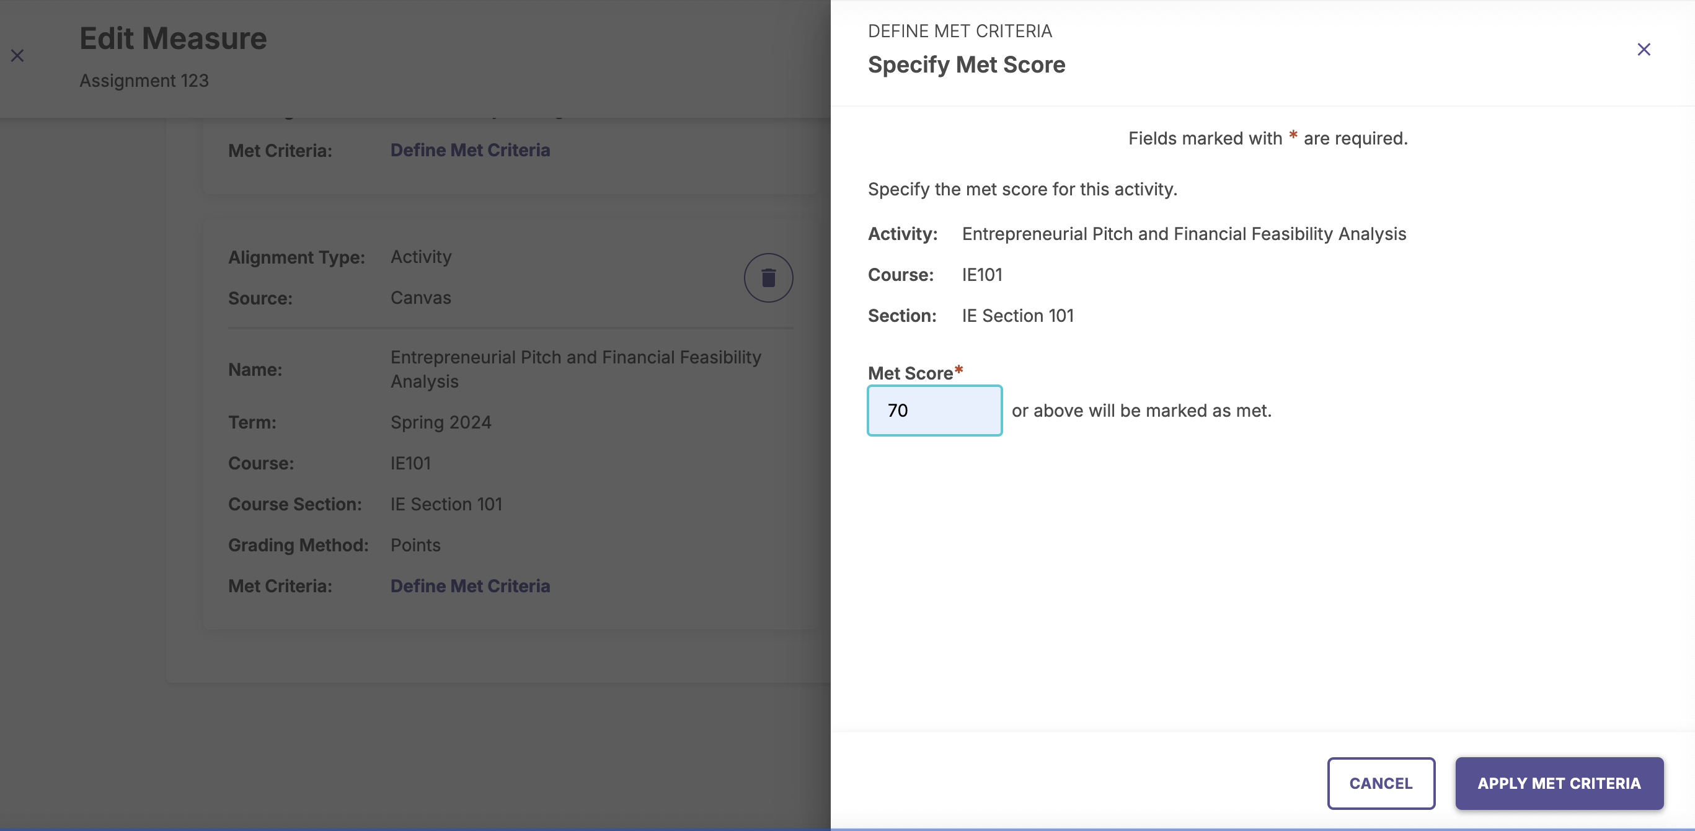The width and height of the screenshot is (1695, 831).
Task: Select 'IE101' course value in the panel
Action: coord(982,275)
